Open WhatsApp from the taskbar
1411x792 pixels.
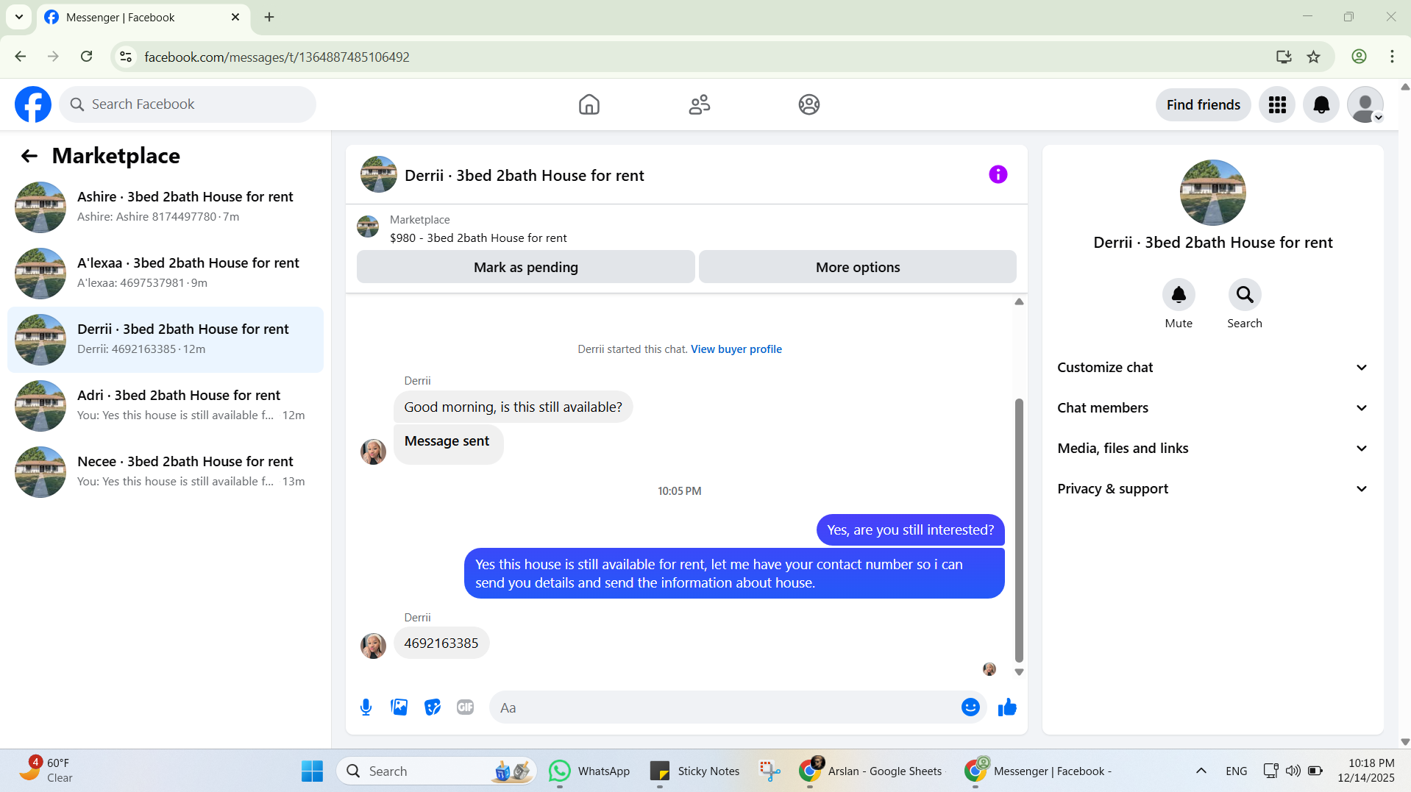click(590, 771)
